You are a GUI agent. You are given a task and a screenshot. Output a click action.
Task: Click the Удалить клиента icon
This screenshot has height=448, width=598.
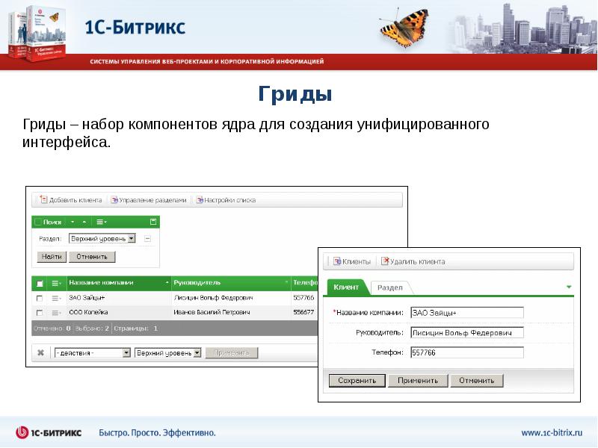click(x=385, y=261)
